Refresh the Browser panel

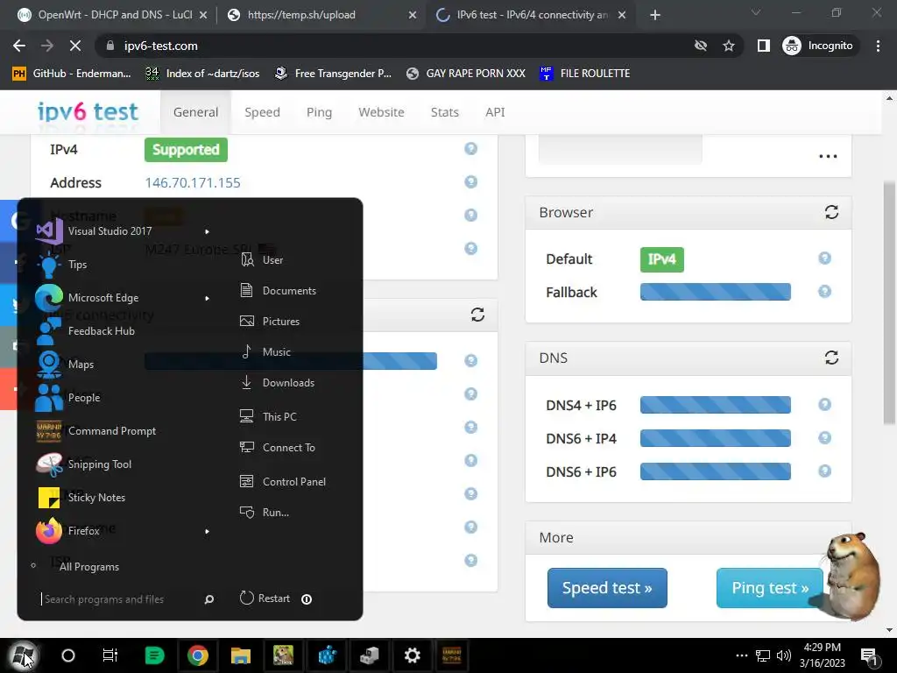pos(831,212)
